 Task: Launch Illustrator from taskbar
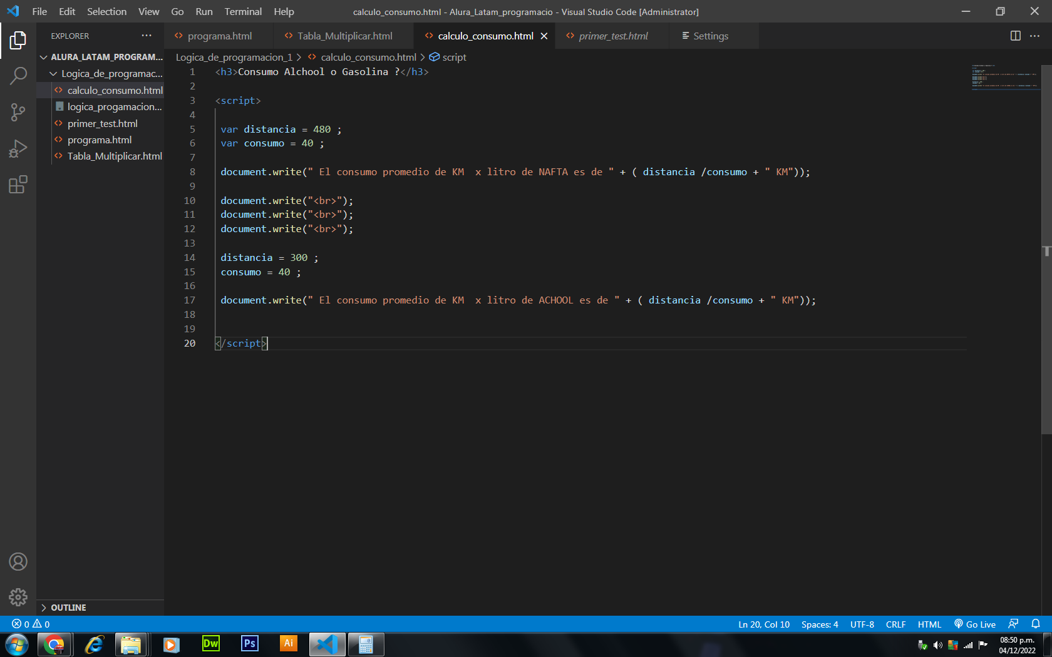click(x=289, y=643)
